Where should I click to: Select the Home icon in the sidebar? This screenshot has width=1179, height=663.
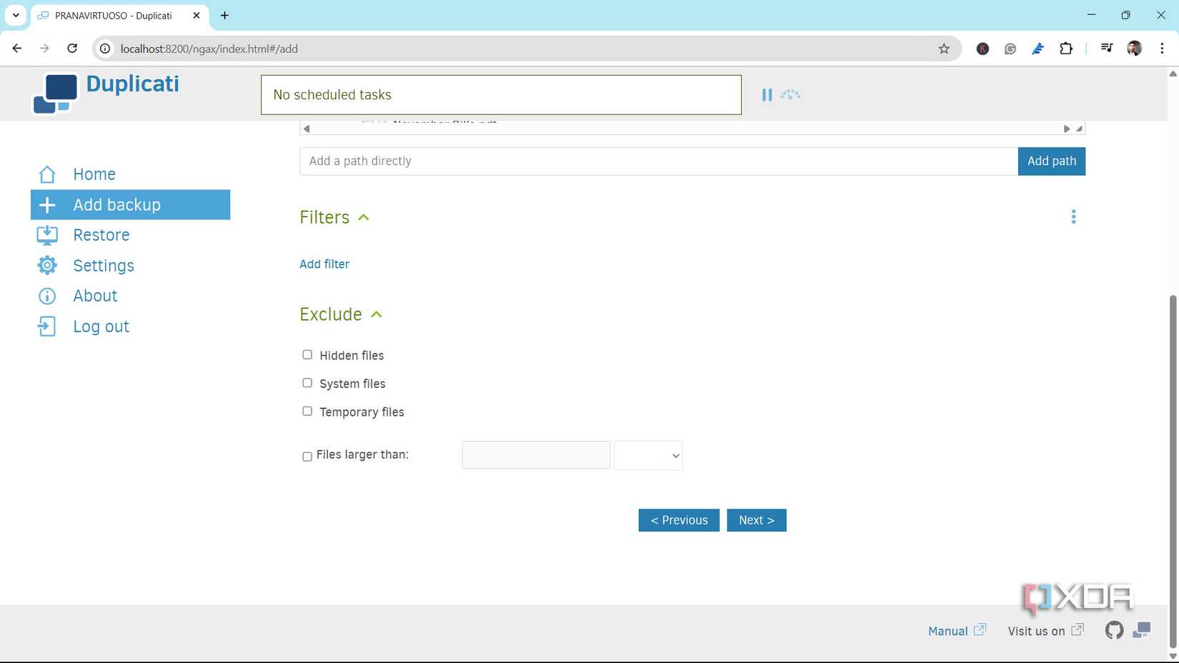pyautogui.click(x=46, y=174)
